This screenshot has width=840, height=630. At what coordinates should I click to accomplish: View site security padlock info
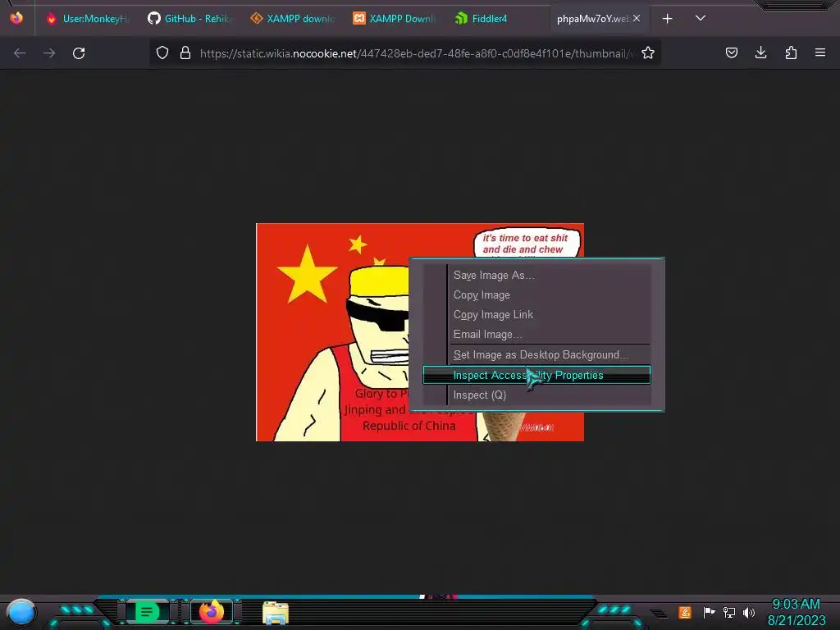185,52
